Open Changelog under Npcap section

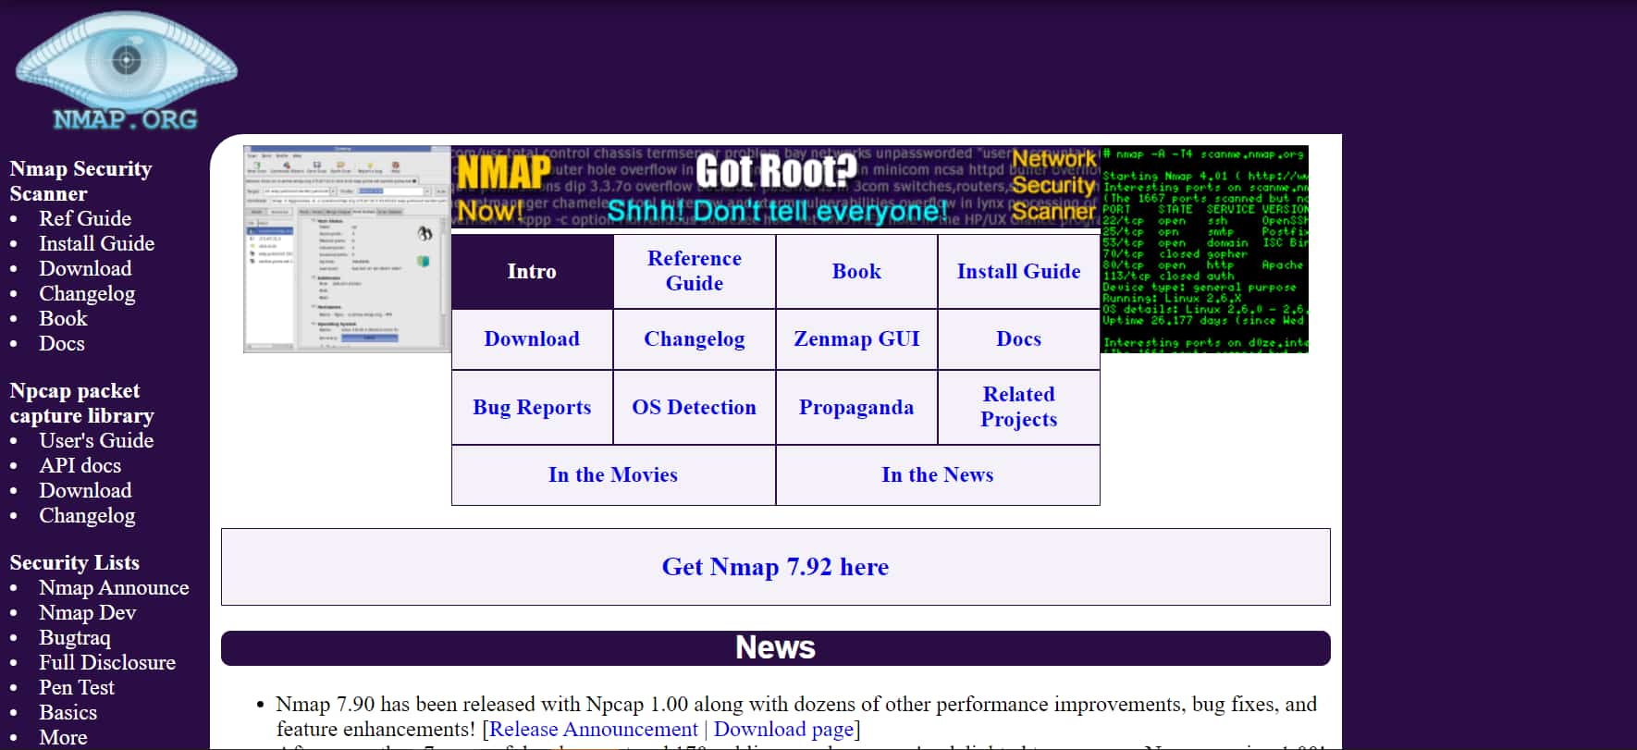(x=87, y=516)
